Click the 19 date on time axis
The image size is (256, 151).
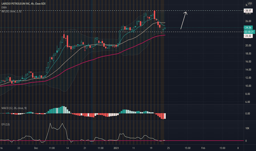(x=151, y=148)
